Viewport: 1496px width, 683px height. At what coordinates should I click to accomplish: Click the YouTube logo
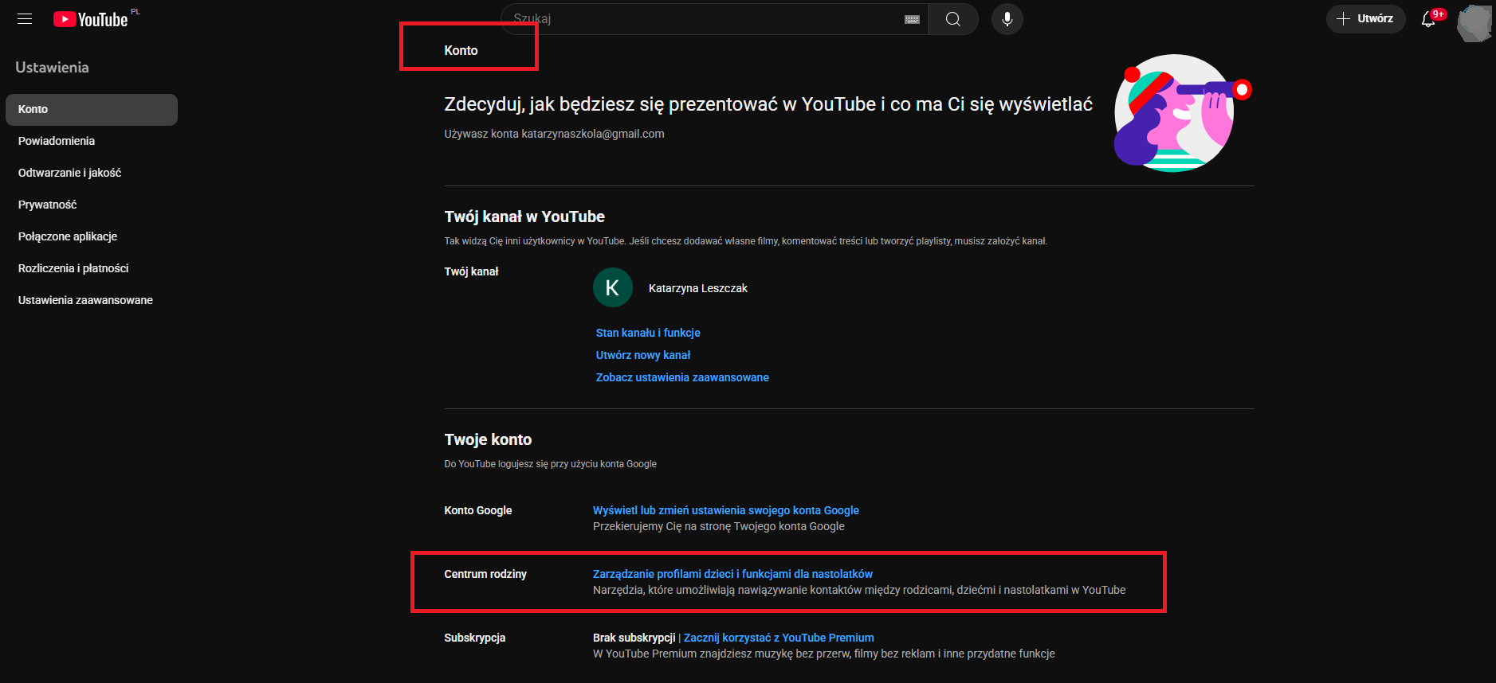coord(91,19)
